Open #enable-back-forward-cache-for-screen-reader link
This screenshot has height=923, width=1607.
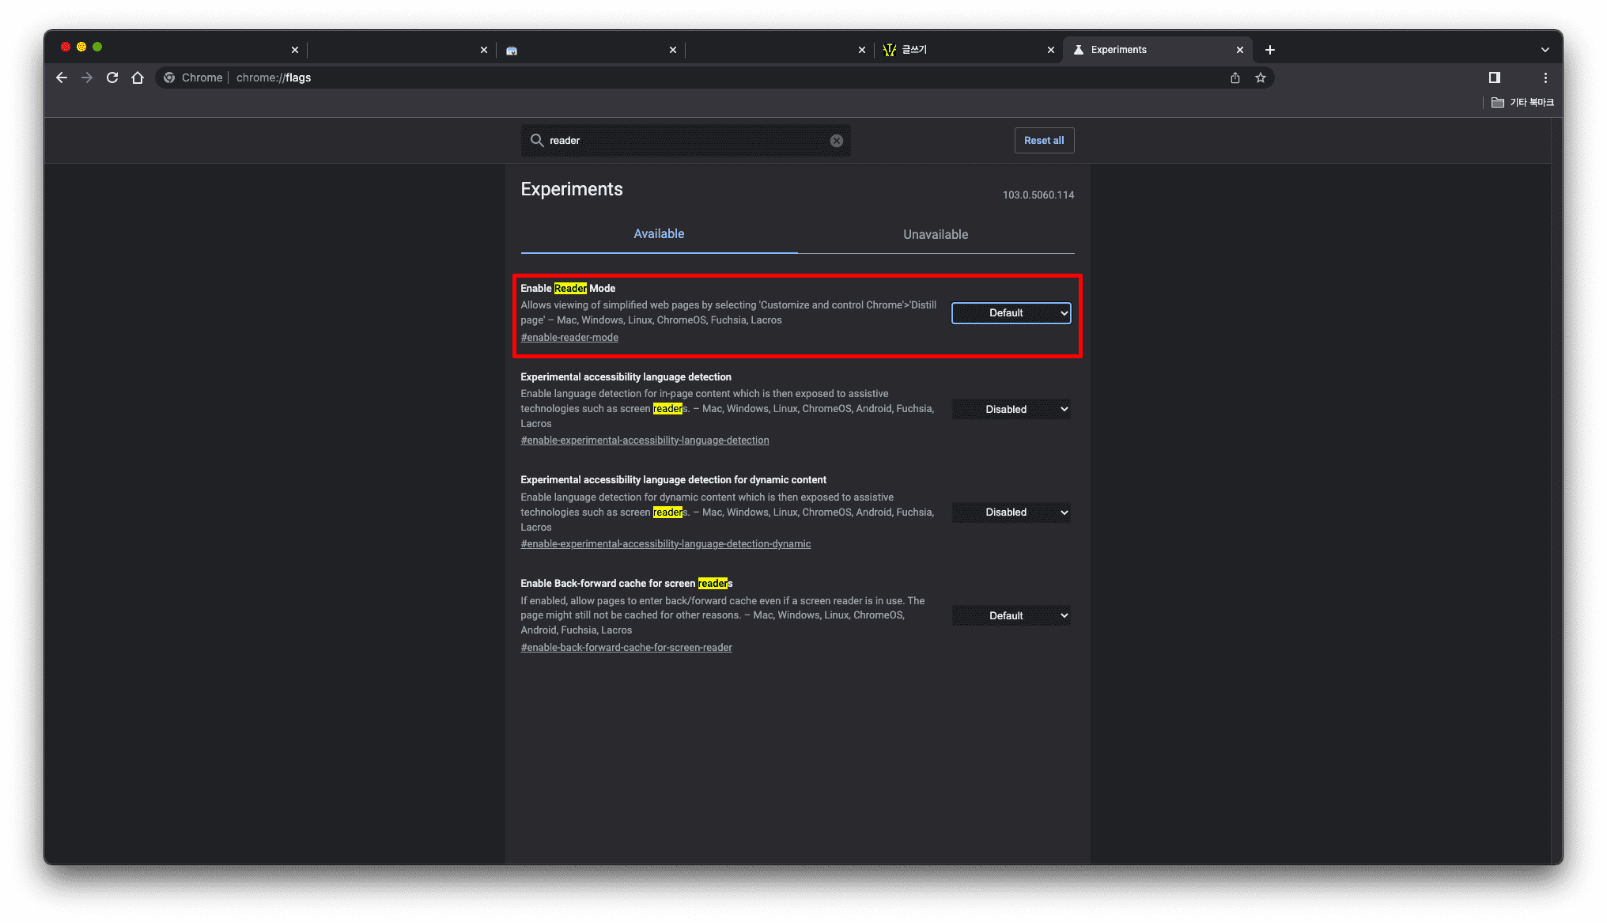[626, 648]
